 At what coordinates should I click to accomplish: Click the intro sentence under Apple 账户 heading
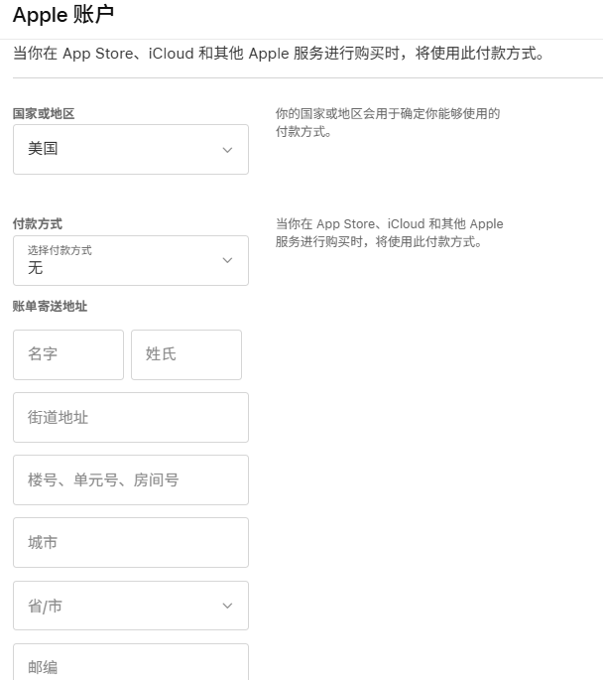(279, 54)
